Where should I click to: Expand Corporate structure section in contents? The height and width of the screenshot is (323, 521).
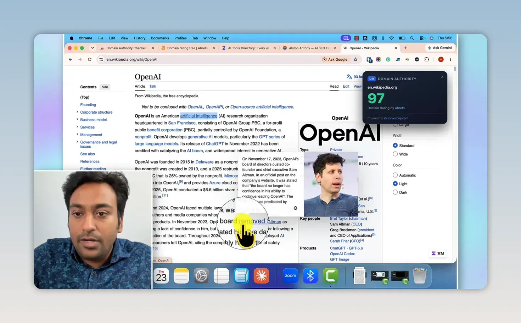[x=77, y=112]
